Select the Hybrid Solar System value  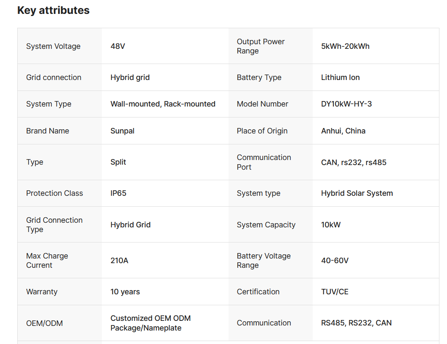pos(357,193)
